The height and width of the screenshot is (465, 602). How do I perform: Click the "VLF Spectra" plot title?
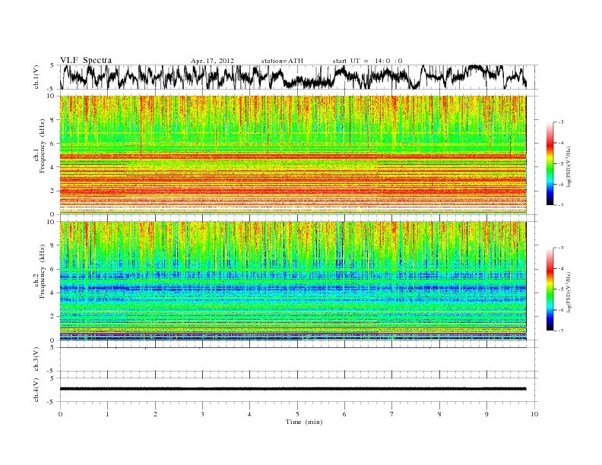click(86, 60)
